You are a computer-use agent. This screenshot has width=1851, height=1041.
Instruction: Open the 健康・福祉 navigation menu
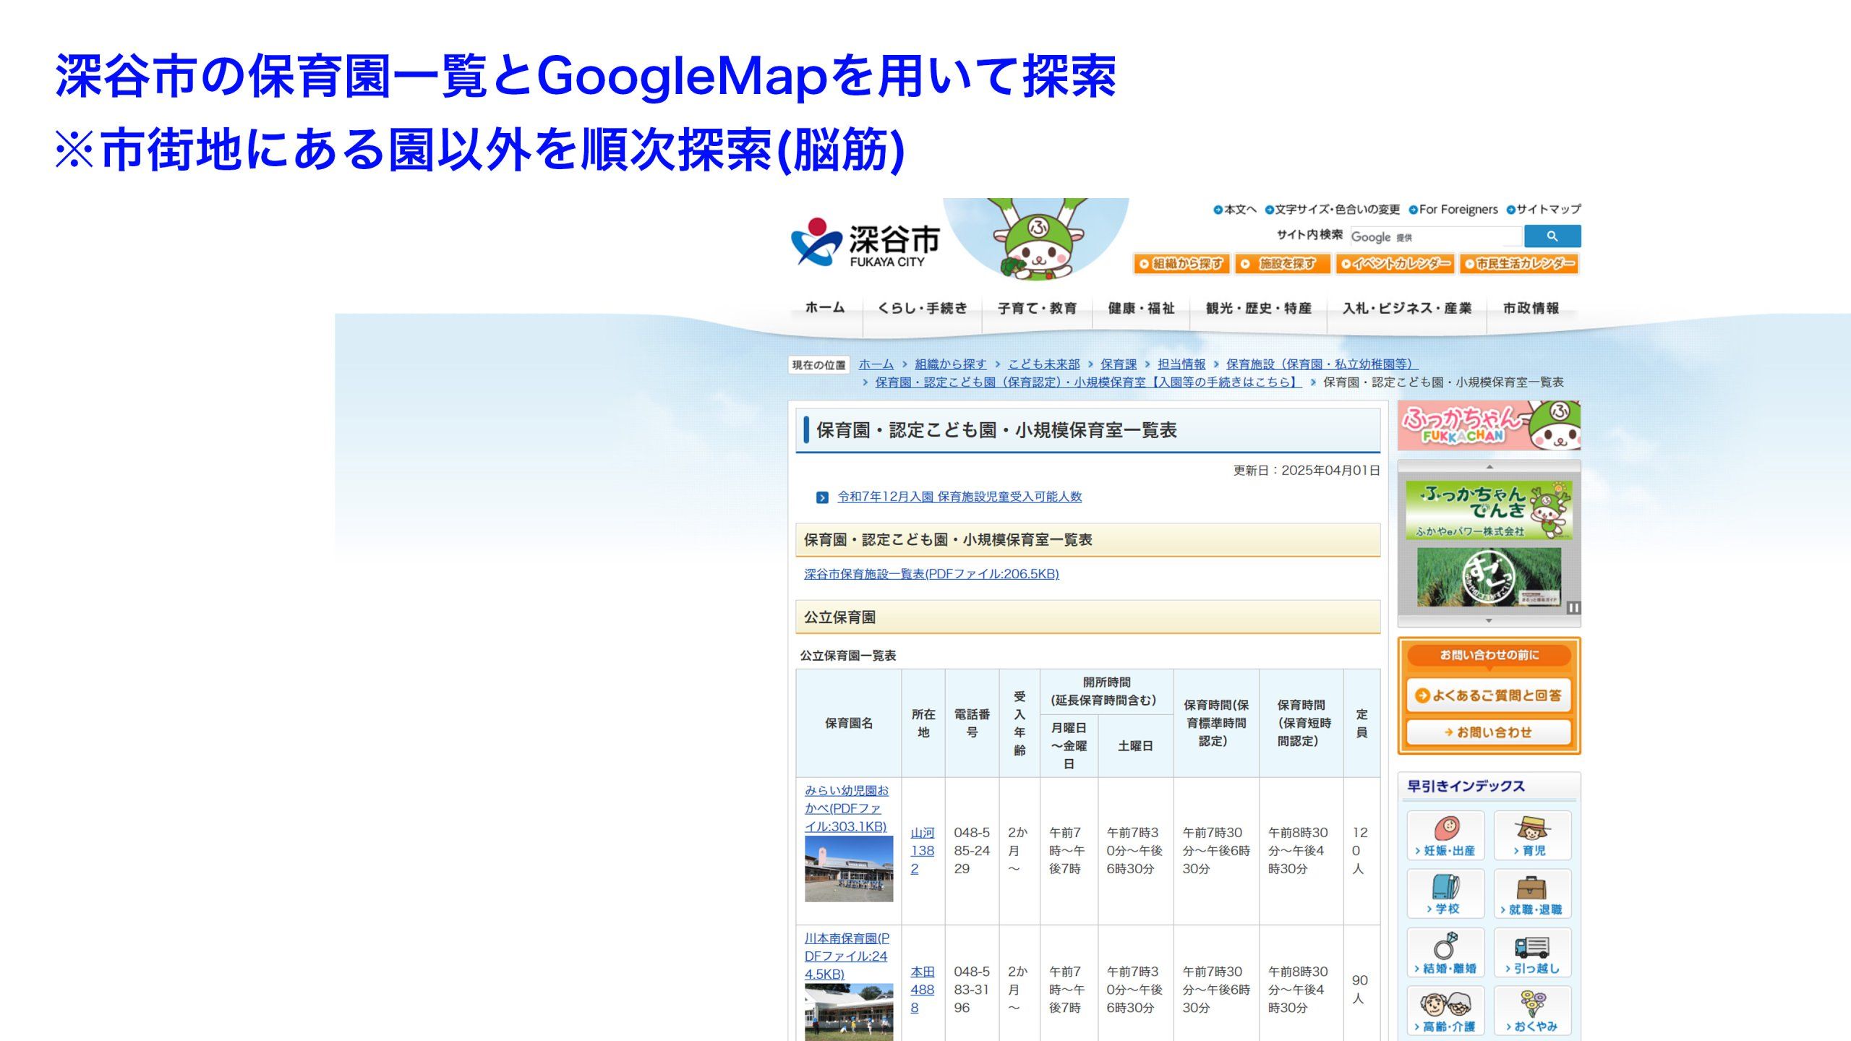click(1141, 309)
